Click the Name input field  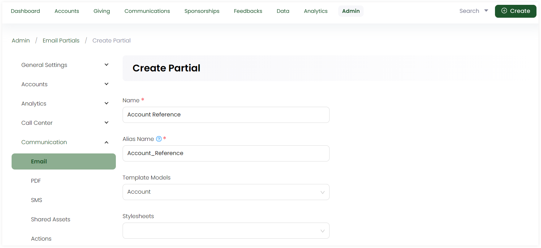tap(226, 115)
